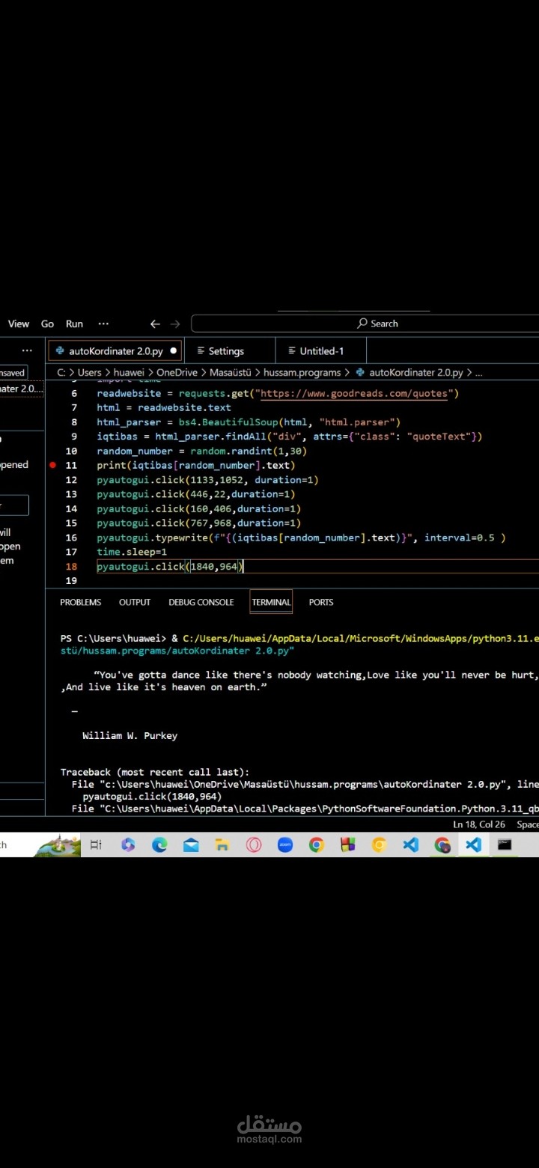
Task: Click the Windows taskbar search box
Action: point(39,845)
